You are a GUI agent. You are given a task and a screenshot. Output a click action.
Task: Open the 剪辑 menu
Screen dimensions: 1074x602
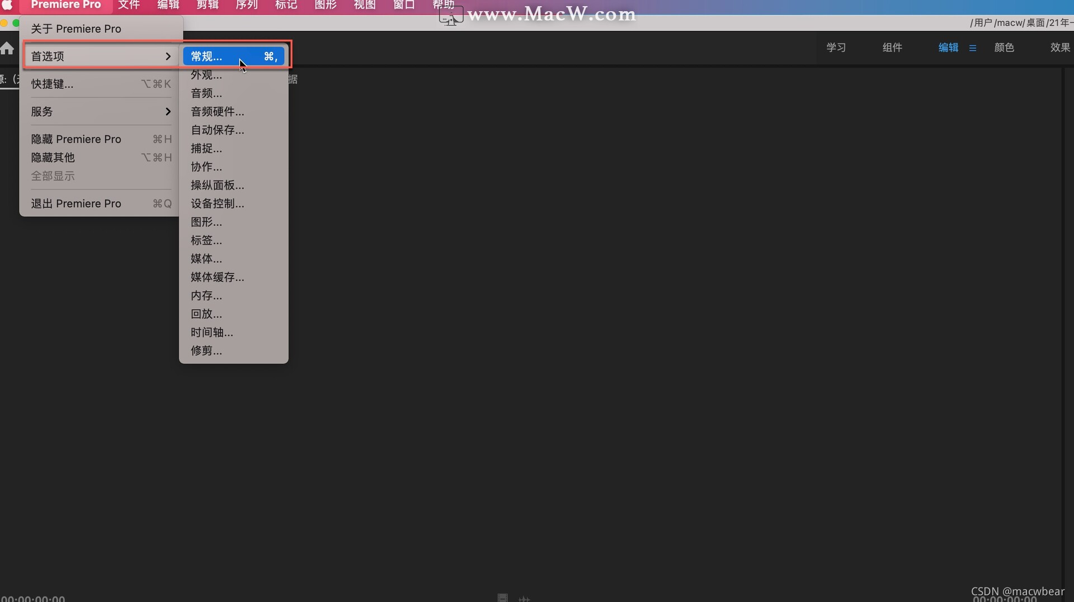tap(208, 4)
